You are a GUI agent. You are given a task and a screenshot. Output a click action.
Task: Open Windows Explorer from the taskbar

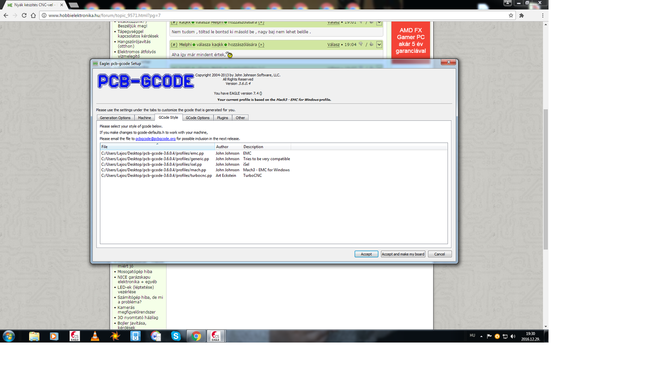[x=34, y=336]
